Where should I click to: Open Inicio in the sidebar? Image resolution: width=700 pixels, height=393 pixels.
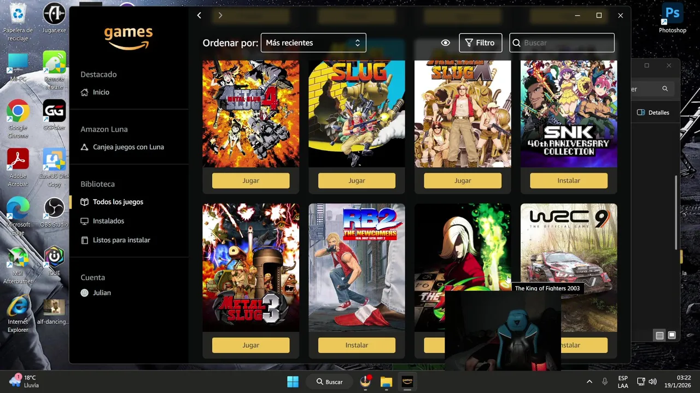point(95,92)
